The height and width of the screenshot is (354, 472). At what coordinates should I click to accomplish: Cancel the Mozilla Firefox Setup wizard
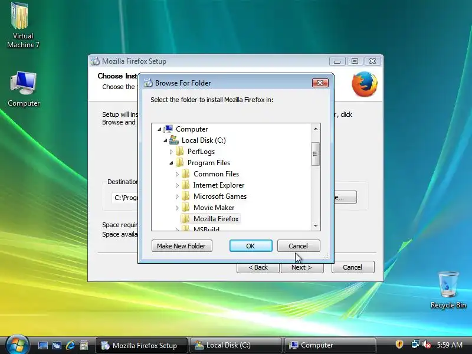(x=353, y=267)
